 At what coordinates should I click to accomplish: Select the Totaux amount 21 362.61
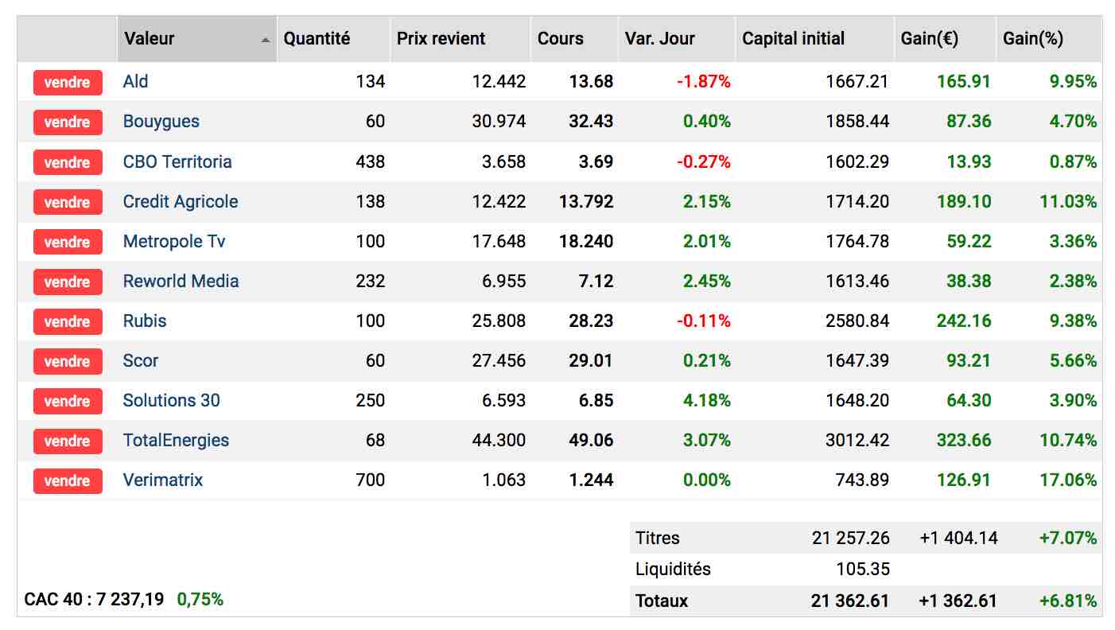[850, 601]
